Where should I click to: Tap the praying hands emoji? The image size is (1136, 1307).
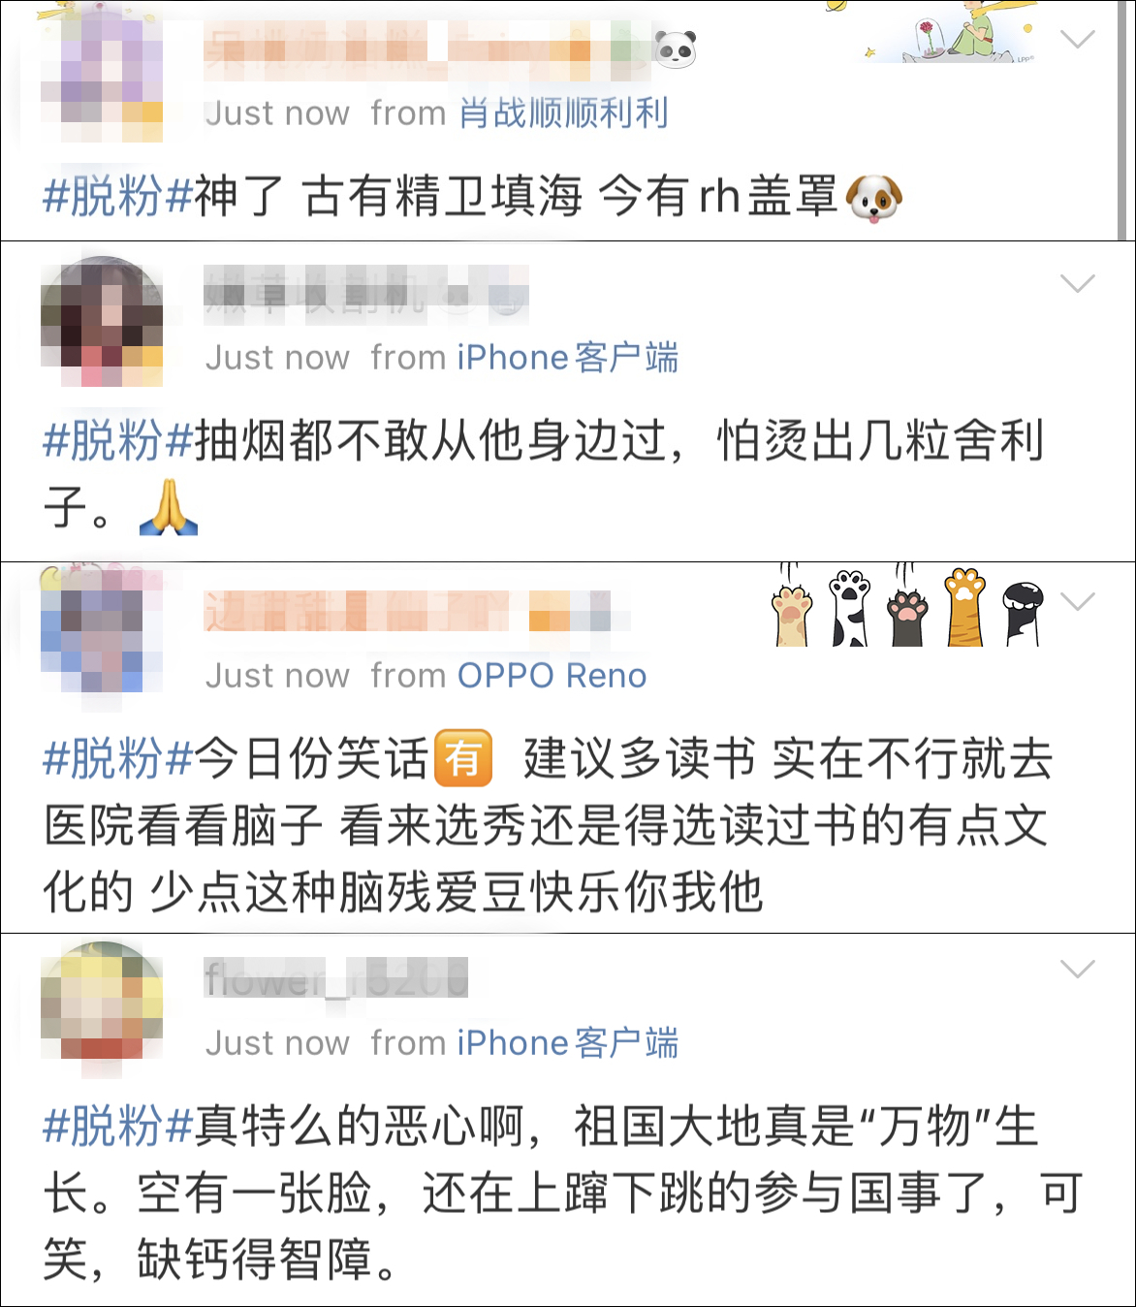(x=169, y=507)
